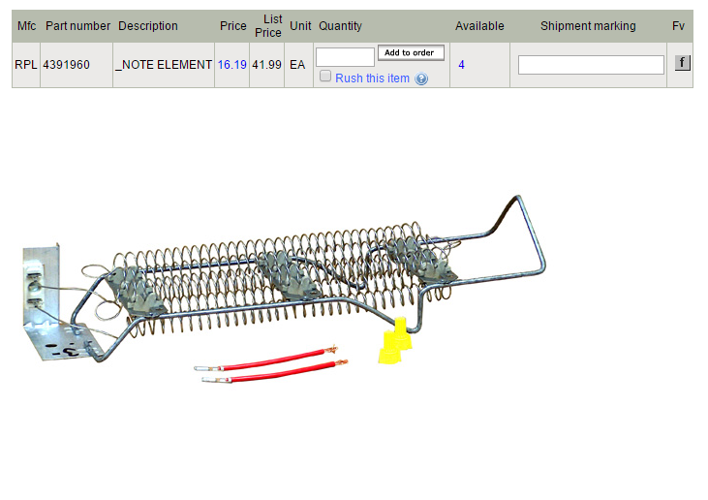Click the Available column header

click(x=479, y=26)
